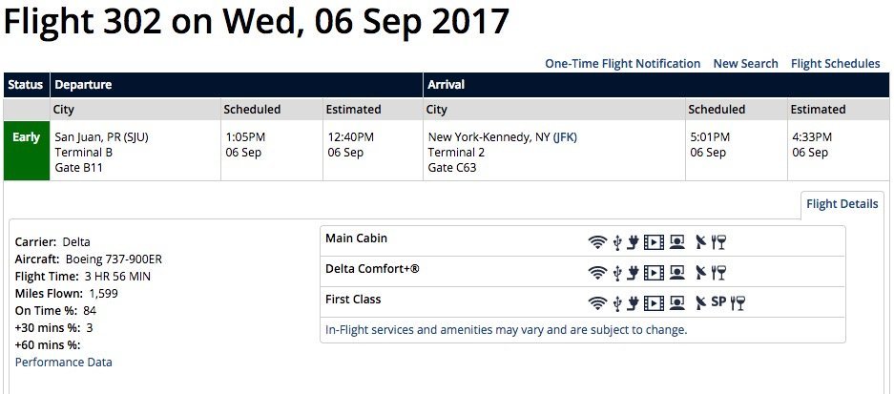
Task: Open the JFK airport link
Action: click(x=566, y=137)
